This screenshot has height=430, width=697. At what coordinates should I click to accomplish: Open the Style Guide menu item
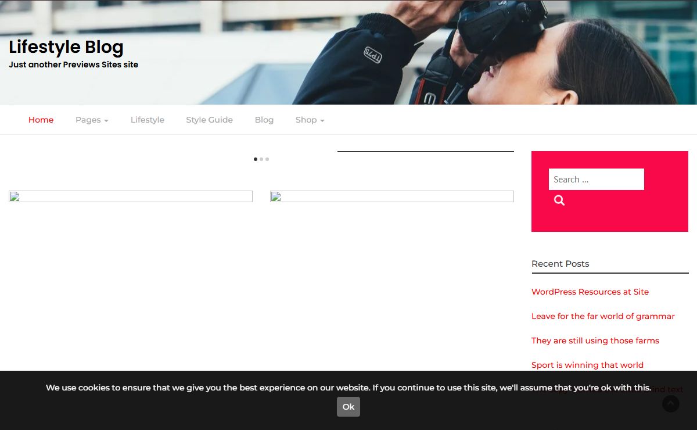[209, 120]
